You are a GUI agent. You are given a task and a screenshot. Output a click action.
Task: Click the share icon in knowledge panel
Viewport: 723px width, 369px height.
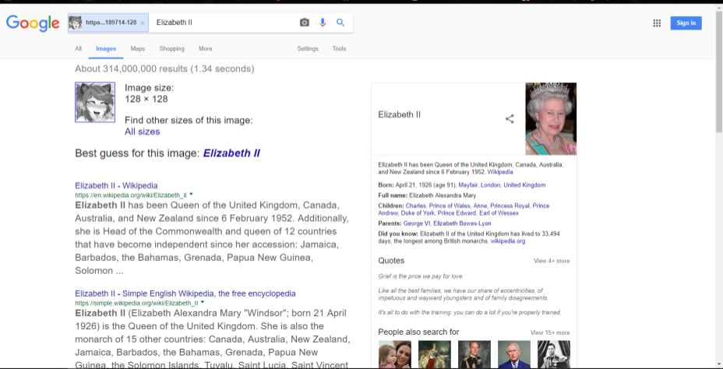(x=510, y=119)
